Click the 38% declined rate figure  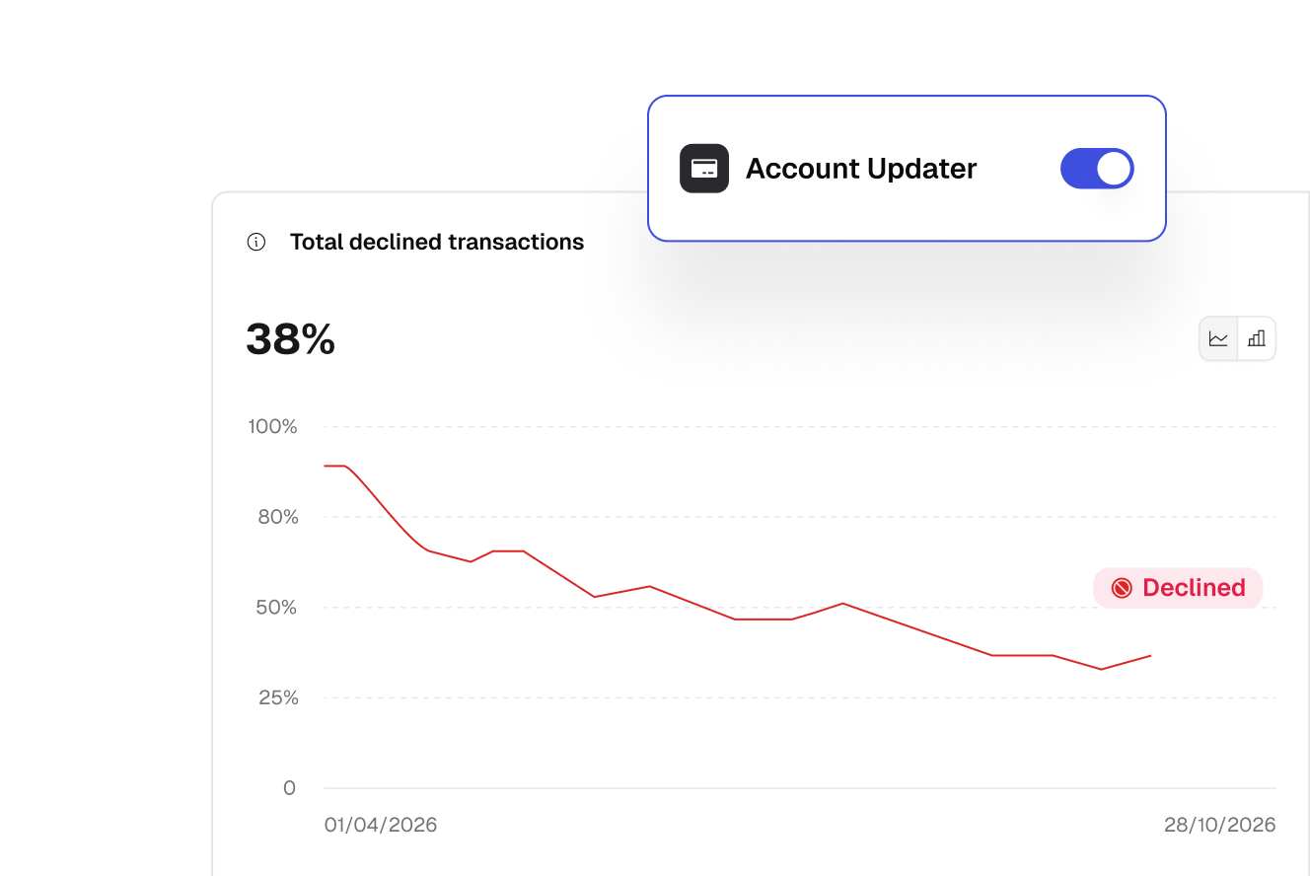pyautogui.click(x=290, y=339)
